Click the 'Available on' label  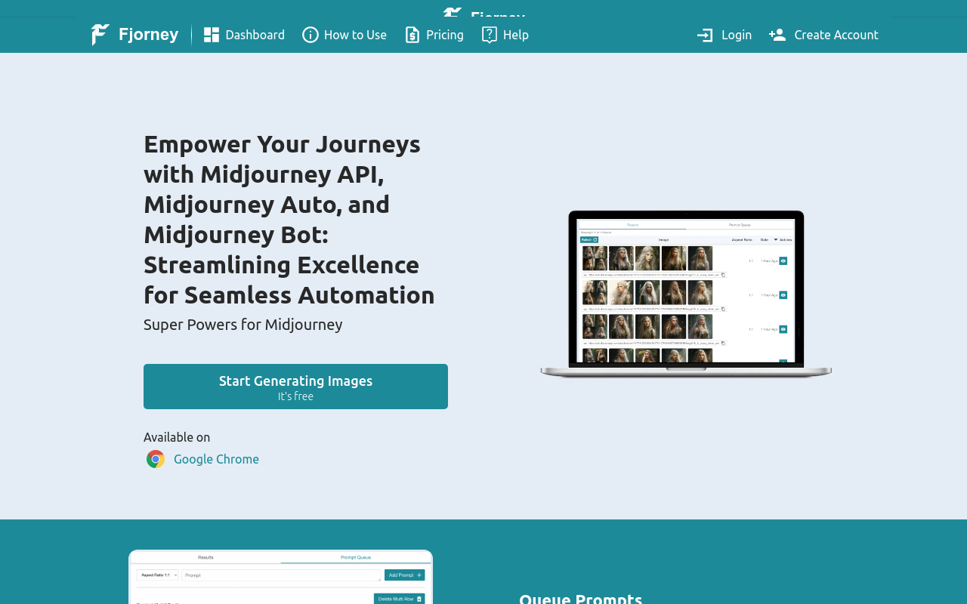[177, 437]
